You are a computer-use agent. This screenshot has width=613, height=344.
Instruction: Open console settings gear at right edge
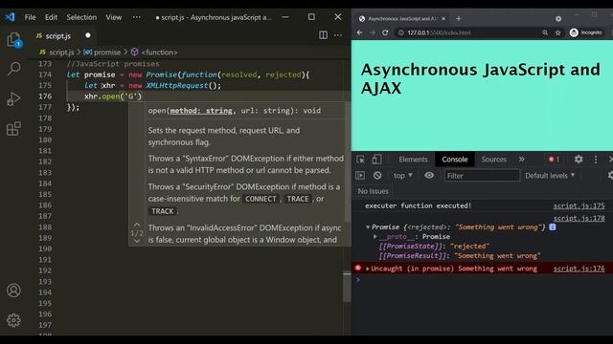[610, 176]
